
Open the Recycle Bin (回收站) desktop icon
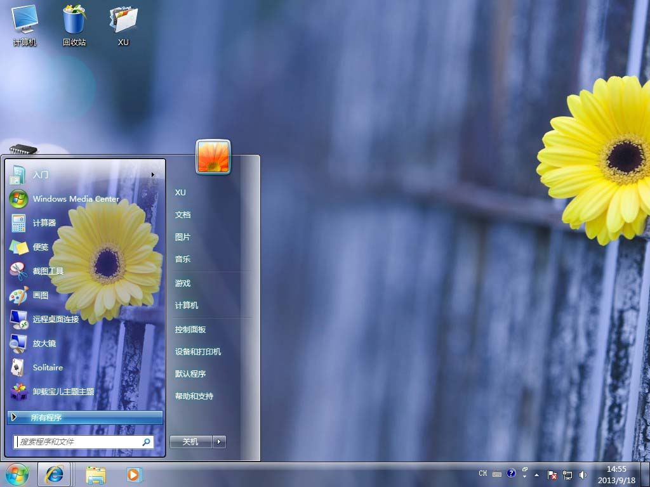pos(74,25)
